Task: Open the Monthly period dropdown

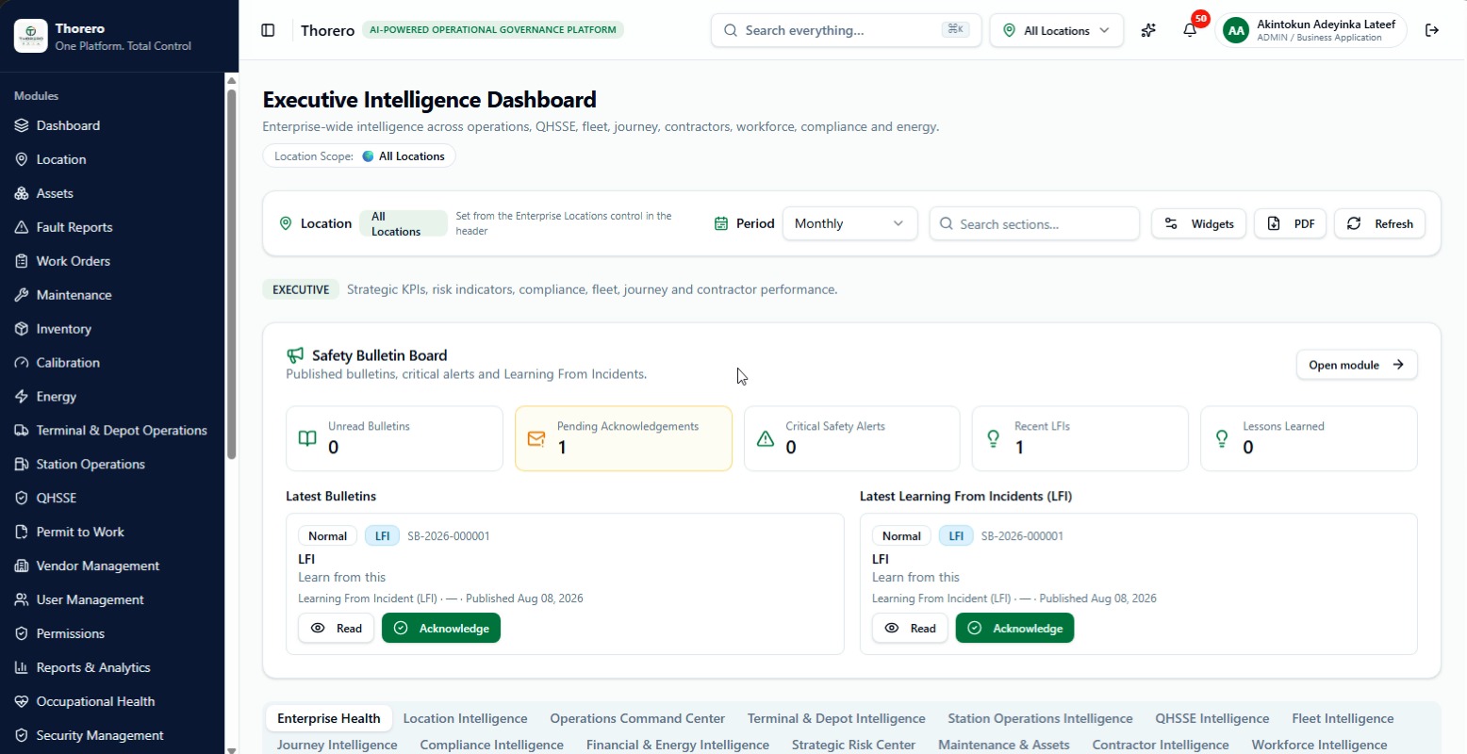Action: 849,223
